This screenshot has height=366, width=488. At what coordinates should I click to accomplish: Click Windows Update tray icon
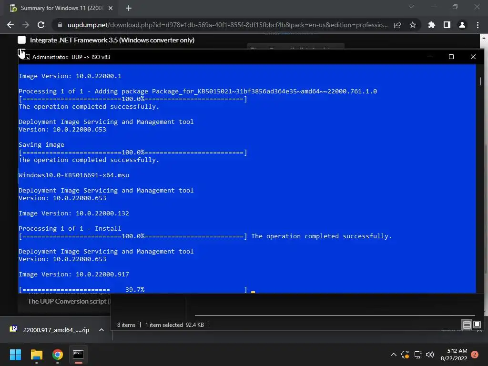(x=405, y=355)
